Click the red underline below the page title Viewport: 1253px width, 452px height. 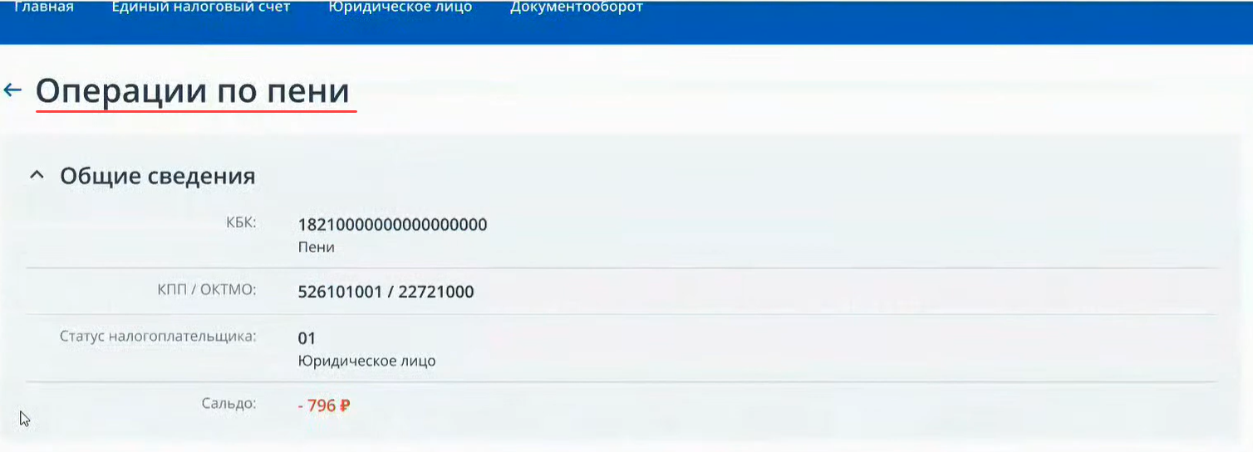(x=196, y=110)
